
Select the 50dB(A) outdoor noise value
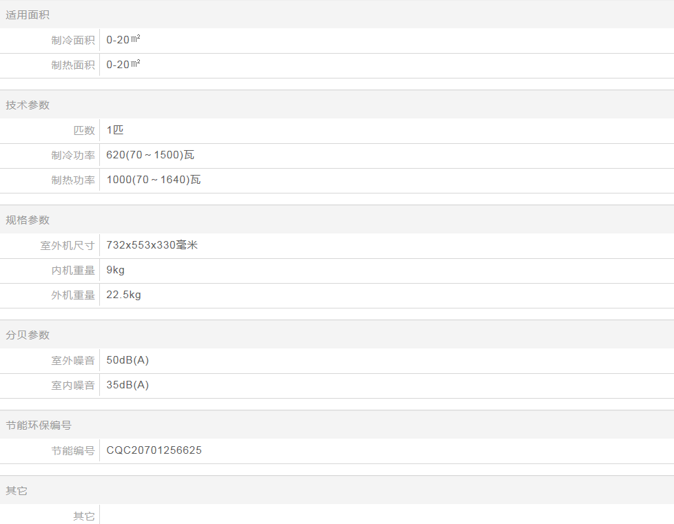click(x=127, y=360)
